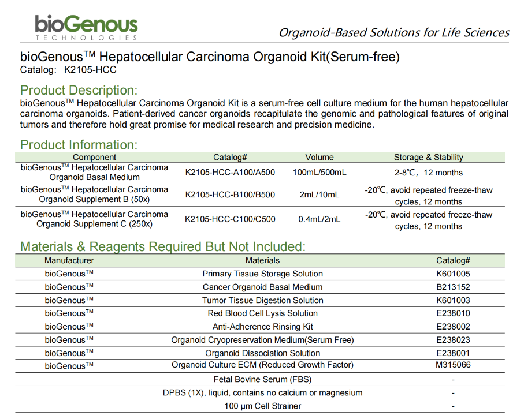Click the 'Manufacturer' column header
Screen dimensions: 524x419
[69, 260]
